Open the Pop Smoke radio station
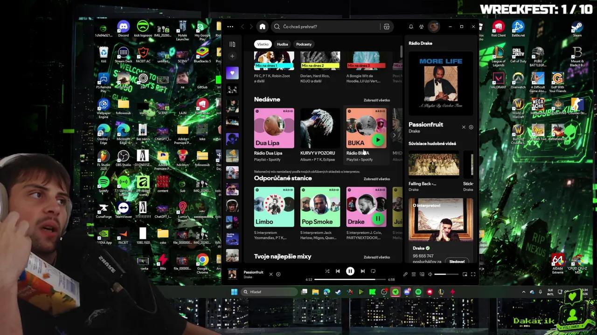Screen dimensions: 597x335 [320, 214]
